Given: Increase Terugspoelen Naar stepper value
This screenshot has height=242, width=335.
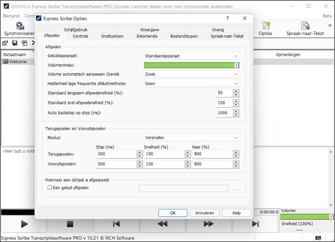Looking at the screenshot, I should (236, 152).
